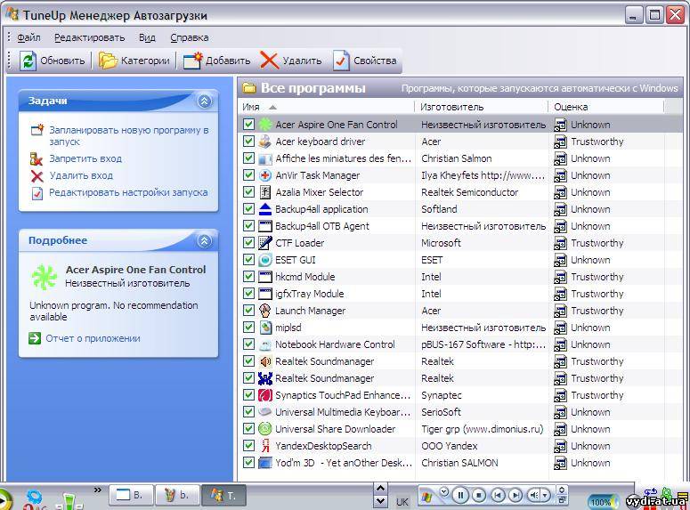Collapse the Подробнее panel chevron
Screen dimensions: 690x510
pos(204,240)
